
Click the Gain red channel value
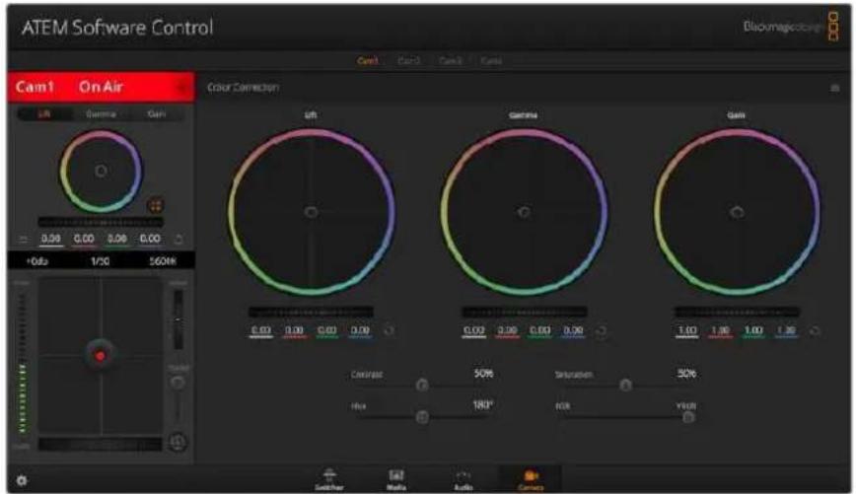(x=720, y=331)
